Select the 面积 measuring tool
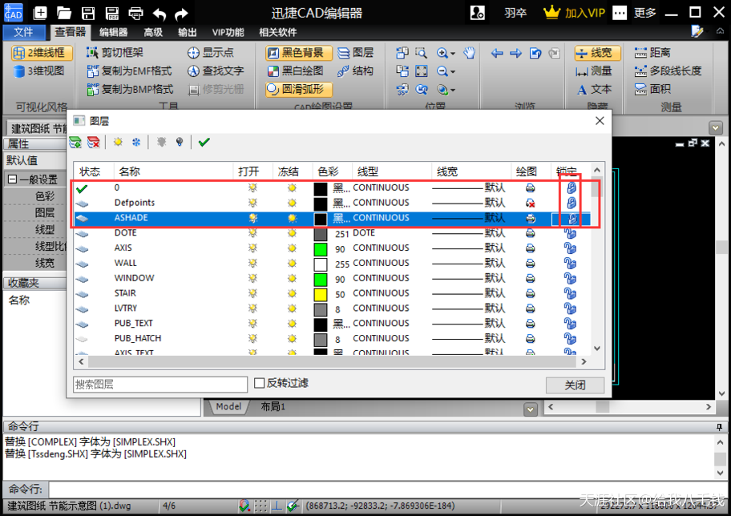This screenshot has height=516, width=731. [x=652, y=89]
